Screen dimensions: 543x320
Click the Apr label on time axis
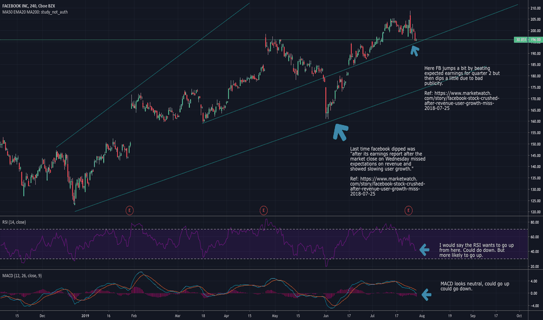227,316
